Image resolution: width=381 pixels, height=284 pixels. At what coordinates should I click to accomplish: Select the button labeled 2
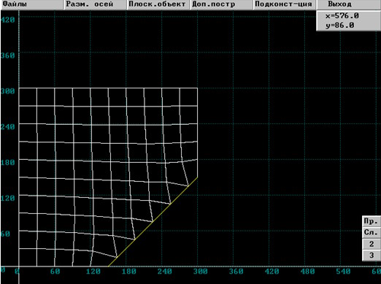[372, 244]
